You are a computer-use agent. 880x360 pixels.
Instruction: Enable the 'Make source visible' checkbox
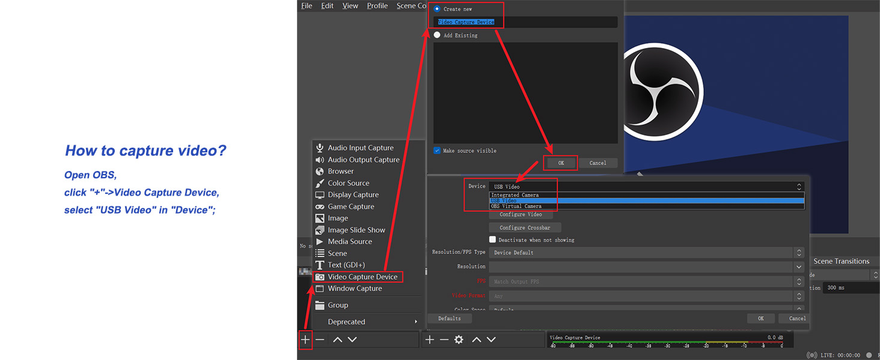(x=437, y=151)
